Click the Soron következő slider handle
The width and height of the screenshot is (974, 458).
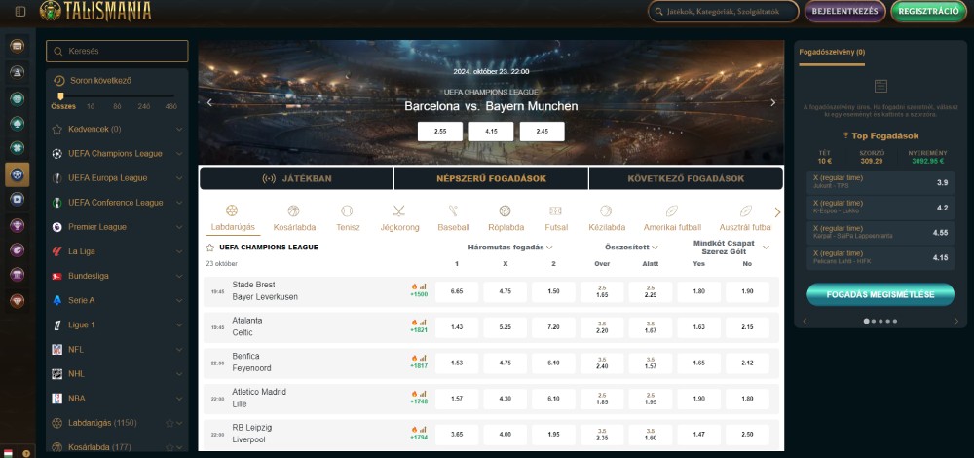click(x=60, y=96)
